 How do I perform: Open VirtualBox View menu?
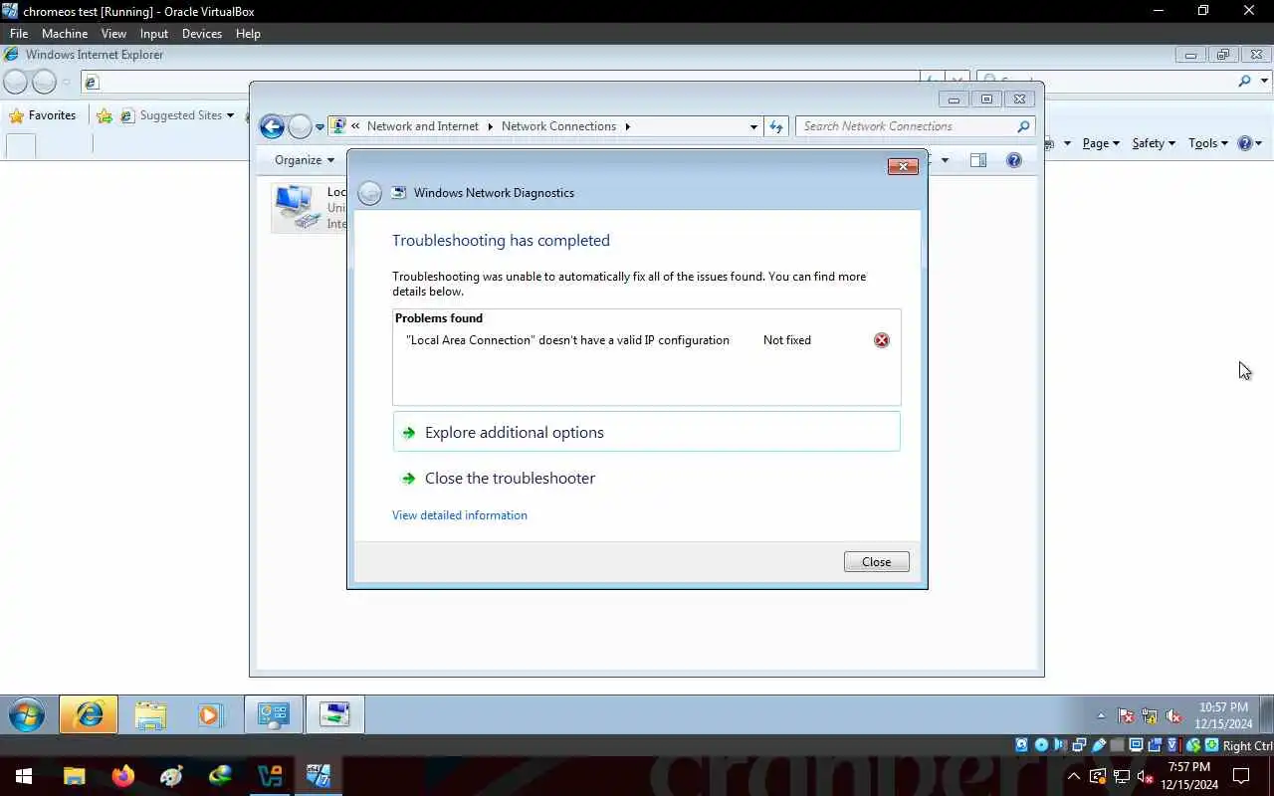[113, 34]
